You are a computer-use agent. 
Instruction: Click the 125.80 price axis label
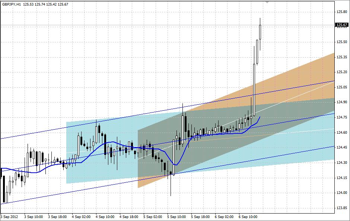click(341, 12)
